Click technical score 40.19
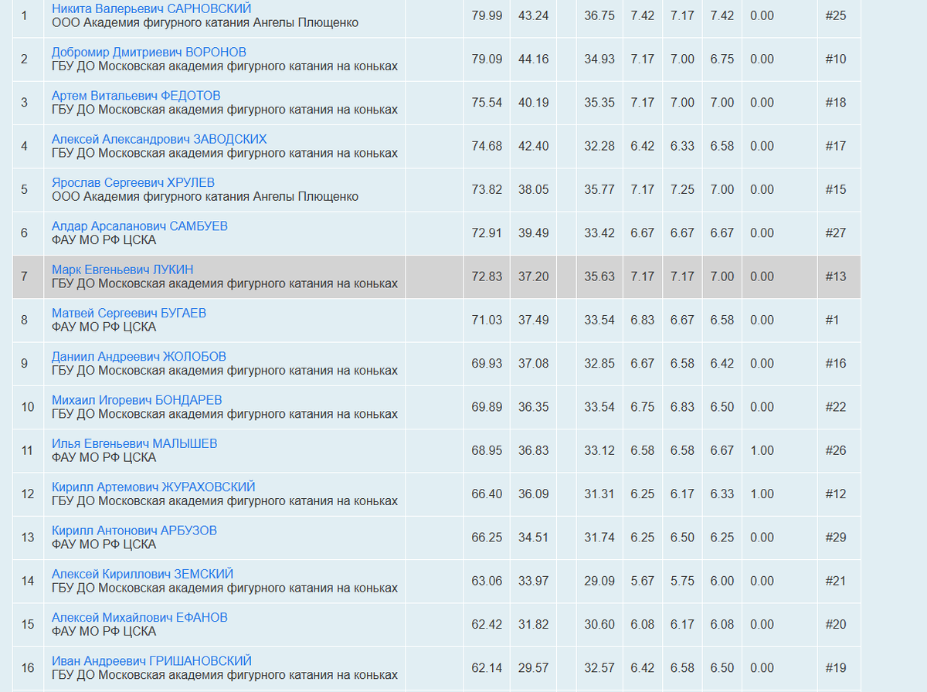 (534, 103)
